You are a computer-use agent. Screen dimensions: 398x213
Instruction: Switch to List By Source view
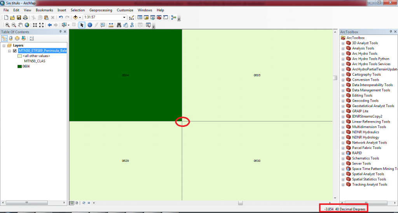[10, 38]
